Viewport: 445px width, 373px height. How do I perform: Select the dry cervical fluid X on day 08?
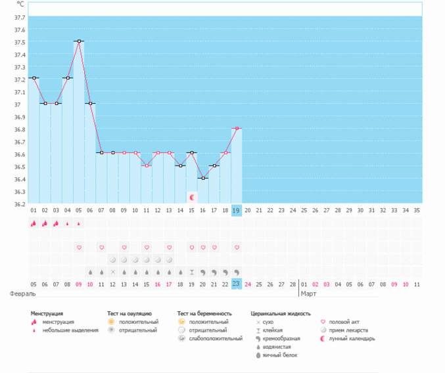pos(112,272)
